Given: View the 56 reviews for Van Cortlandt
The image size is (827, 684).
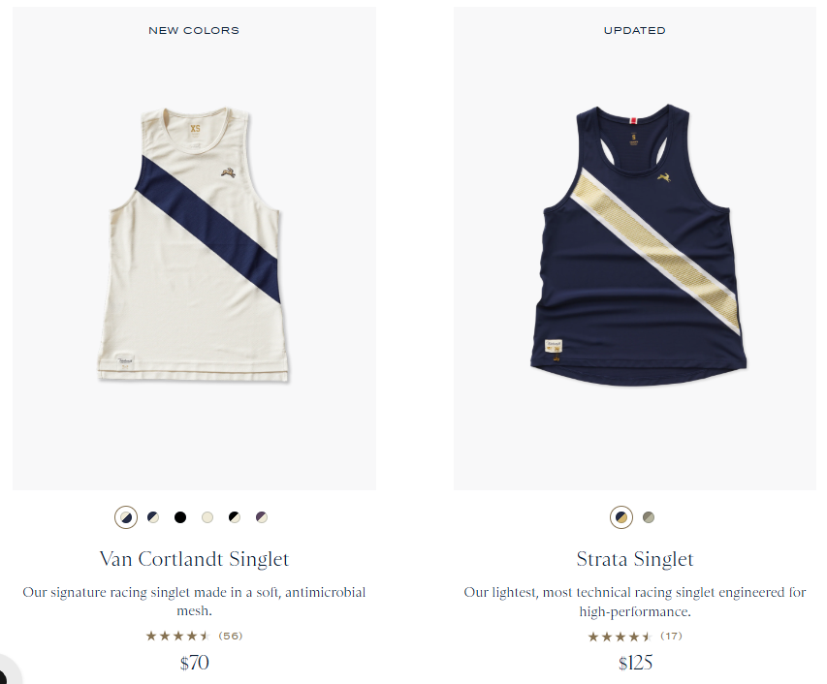Looking at the screenshot, I should point(231,637).
